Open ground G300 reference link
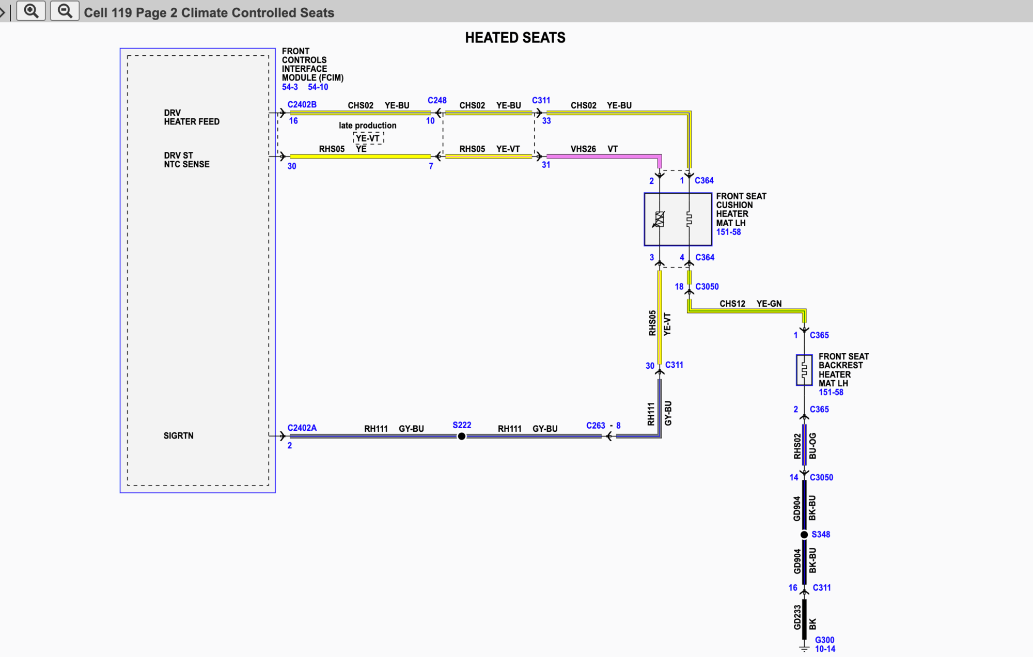 tap(824, 640)
